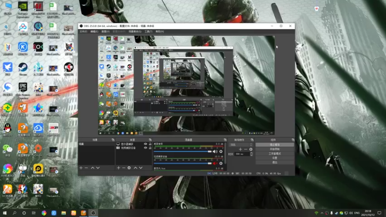Move the scene down in the Scenes panel

click(98, 168)
